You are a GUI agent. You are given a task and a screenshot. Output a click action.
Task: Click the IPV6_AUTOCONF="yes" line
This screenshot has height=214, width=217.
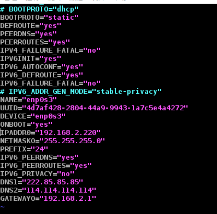(x=42, y=67)
